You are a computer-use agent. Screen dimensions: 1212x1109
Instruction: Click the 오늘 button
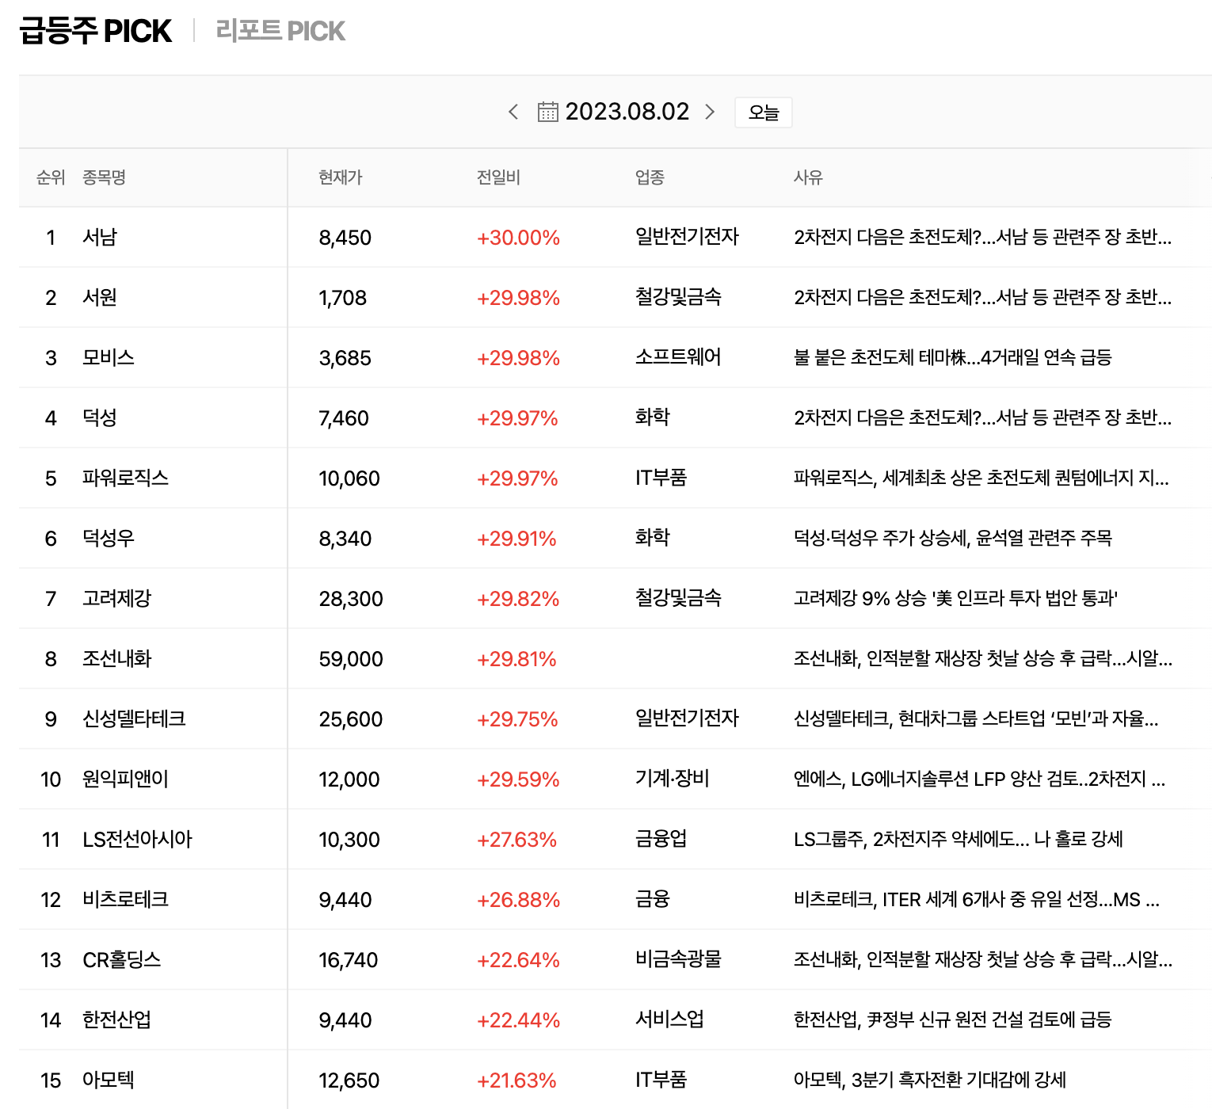point(764,112)
